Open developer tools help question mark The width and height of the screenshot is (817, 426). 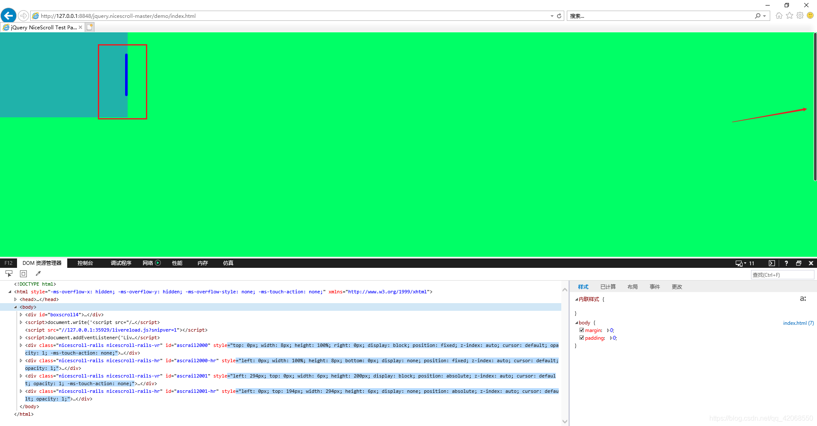pos(786,263)
